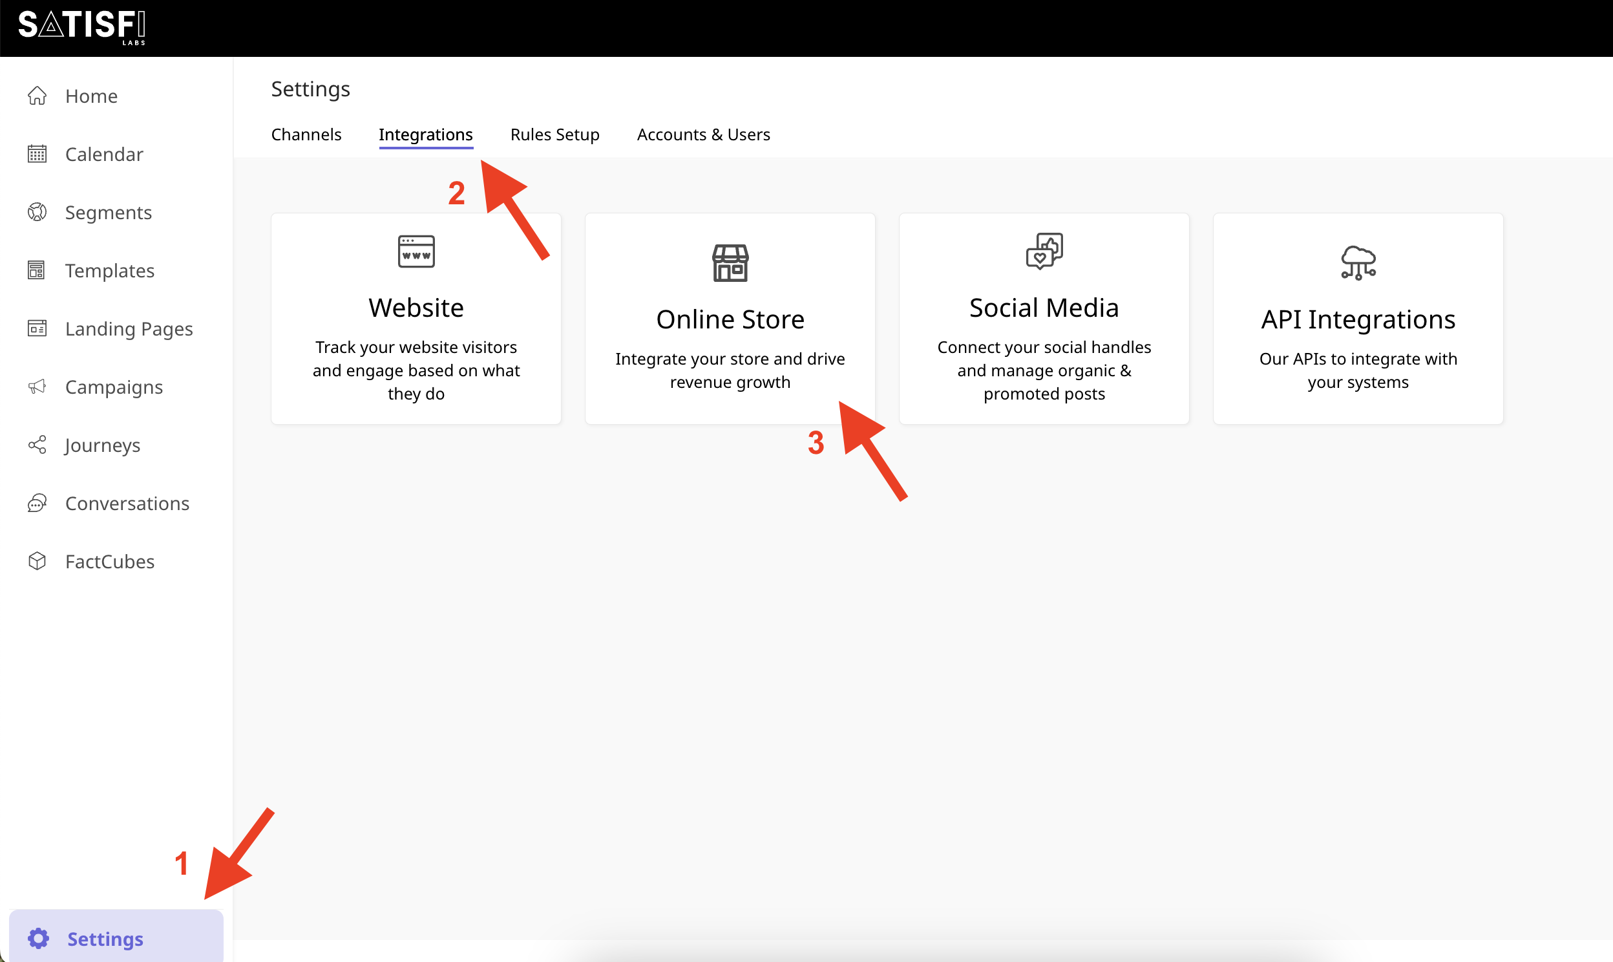
Task: Click the Landing Pages icon
Action: [x=37, y=328]
